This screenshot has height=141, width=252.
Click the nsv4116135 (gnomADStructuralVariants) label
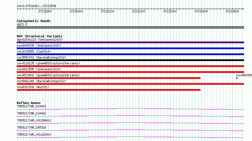pyautogui.click(x=48, y=63)
